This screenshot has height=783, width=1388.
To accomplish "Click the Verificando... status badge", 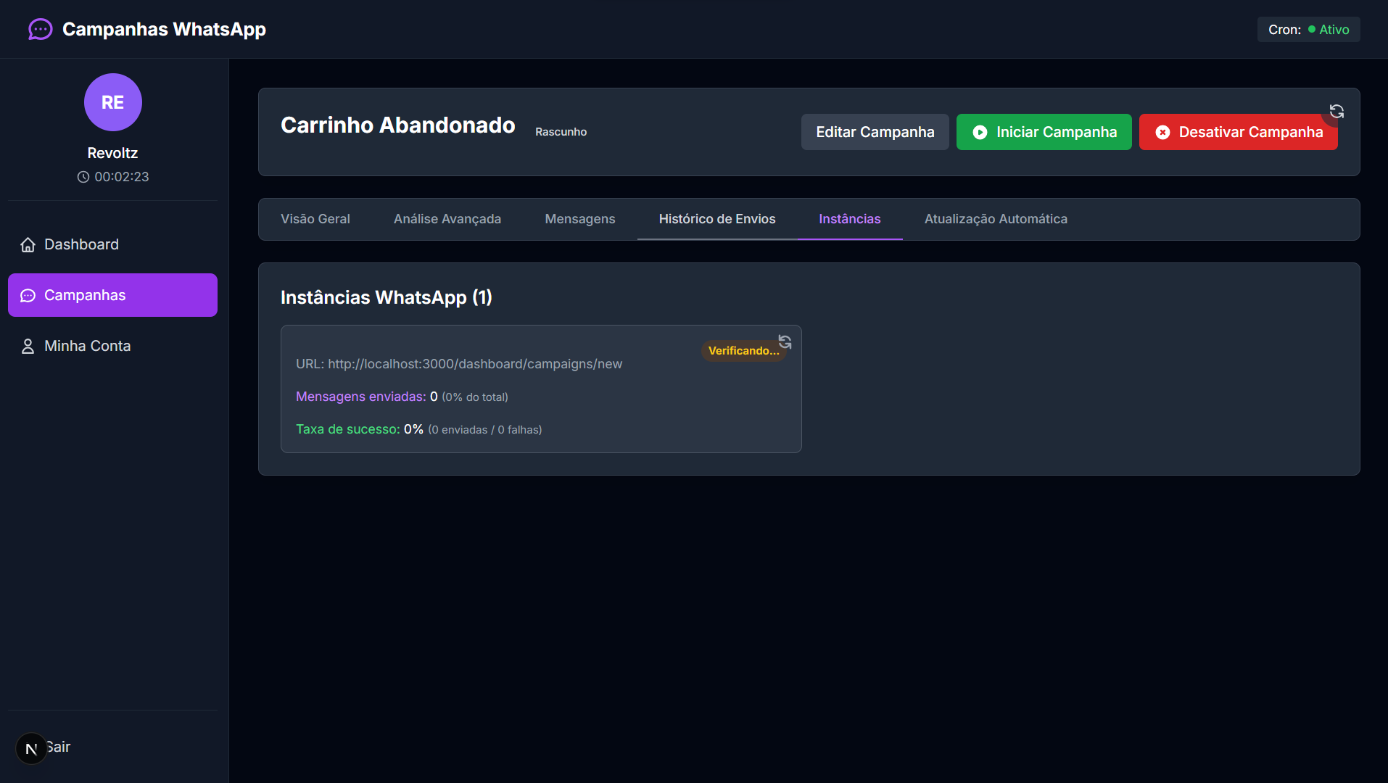I will tap(744, 351).
